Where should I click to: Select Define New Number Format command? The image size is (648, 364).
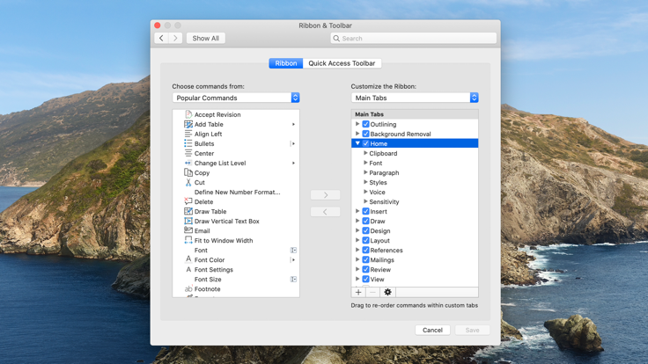click(237, 192)
